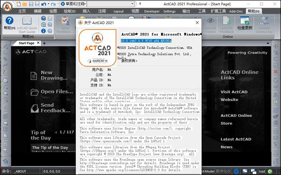Open the 扩展工具 ribbon tab
Screen dimensions: 281x175
[x=218, y=11]
